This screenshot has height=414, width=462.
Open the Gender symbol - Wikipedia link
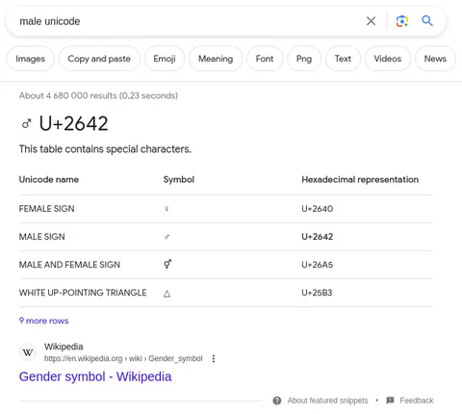[x=95, y=376]
